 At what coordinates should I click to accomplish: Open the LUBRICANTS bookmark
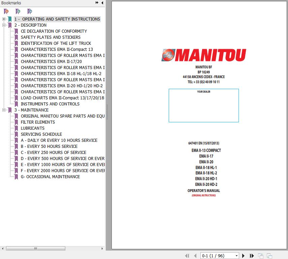point(33,128)
